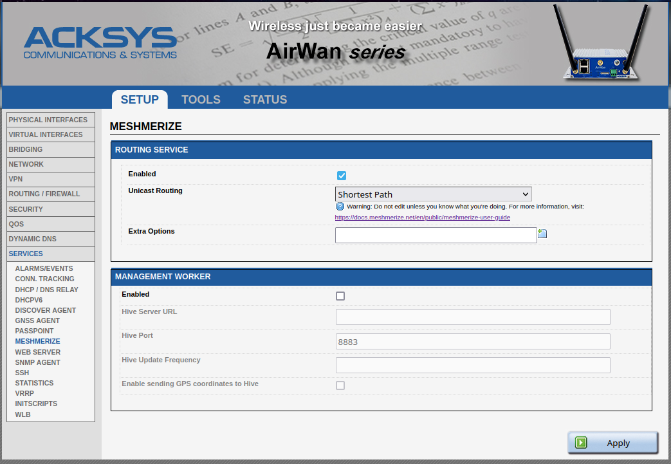This screenshot has width=671, height=464.
Task: Click the add Extra Options entry icon
Action: [x=542, y=234]
